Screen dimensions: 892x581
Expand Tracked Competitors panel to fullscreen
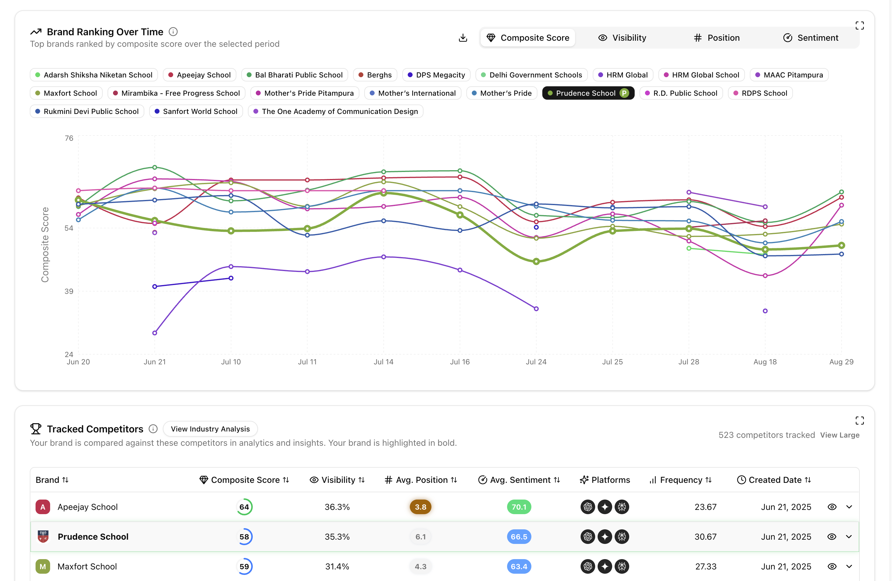point(859,421)
